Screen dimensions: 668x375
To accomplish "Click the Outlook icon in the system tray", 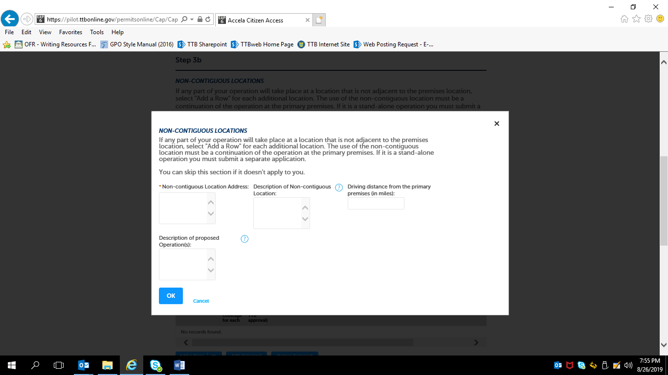I will coord(558,365).
